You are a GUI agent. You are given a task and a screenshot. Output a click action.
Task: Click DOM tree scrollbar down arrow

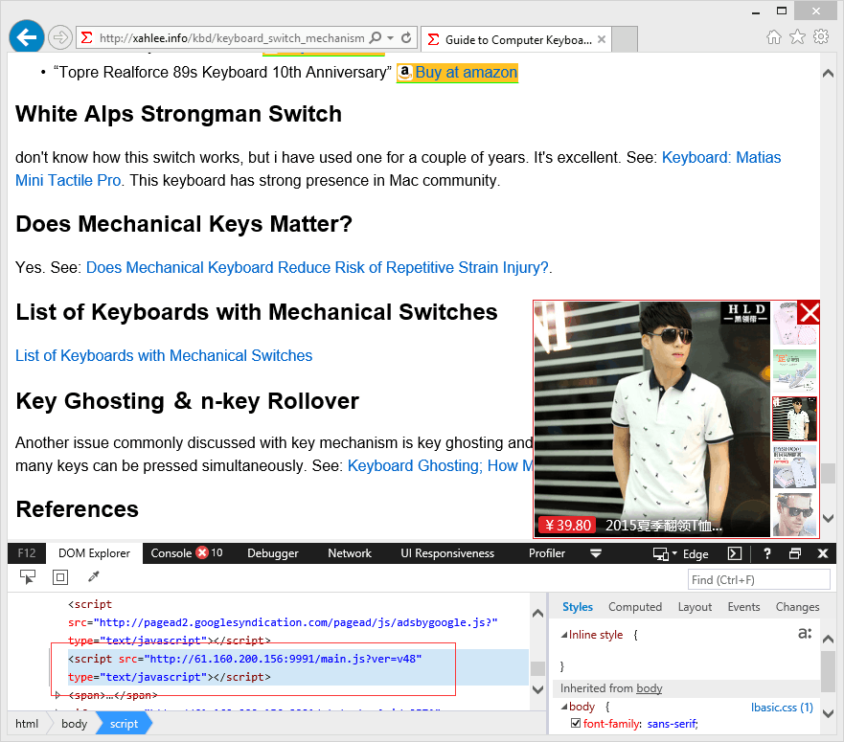537,689
